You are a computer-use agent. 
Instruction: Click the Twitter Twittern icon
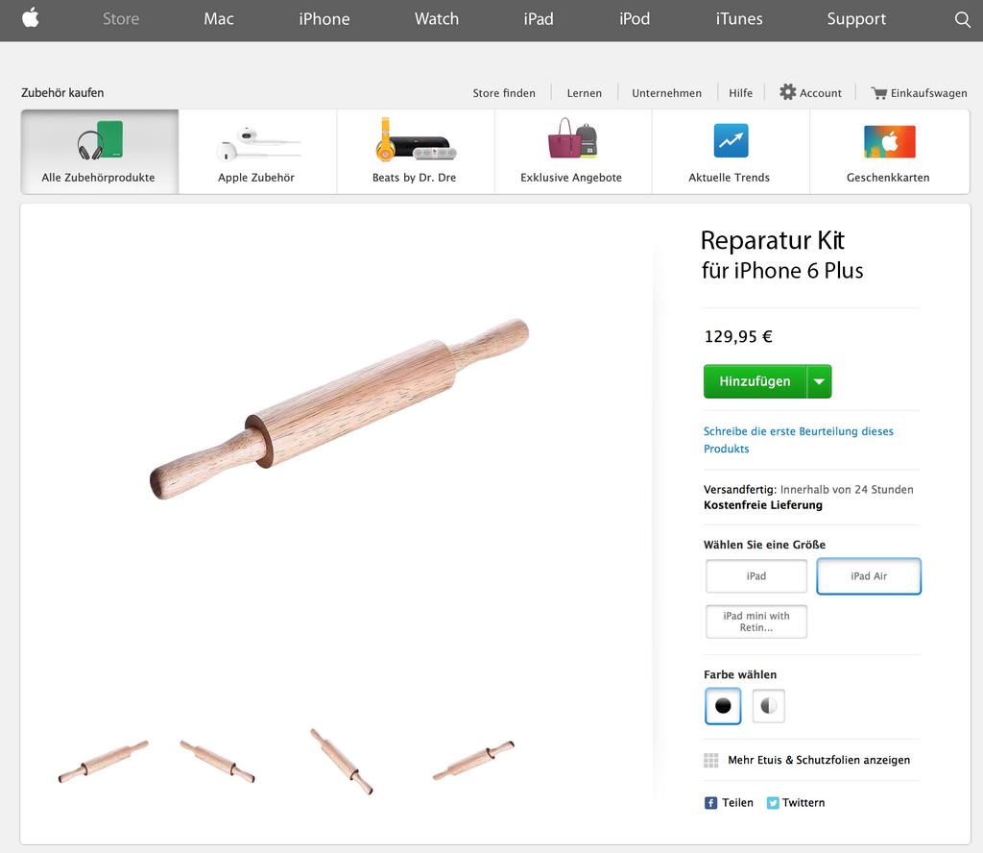pos(773,803)
